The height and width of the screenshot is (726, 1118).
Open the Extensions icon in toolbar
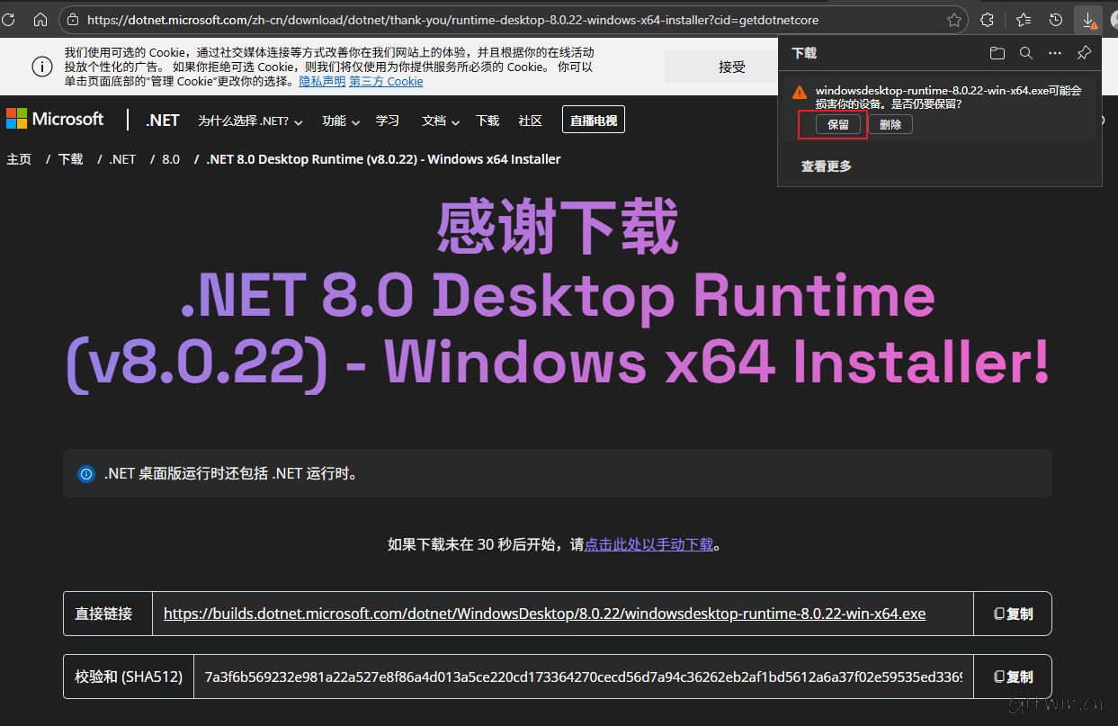coord(987,19)
